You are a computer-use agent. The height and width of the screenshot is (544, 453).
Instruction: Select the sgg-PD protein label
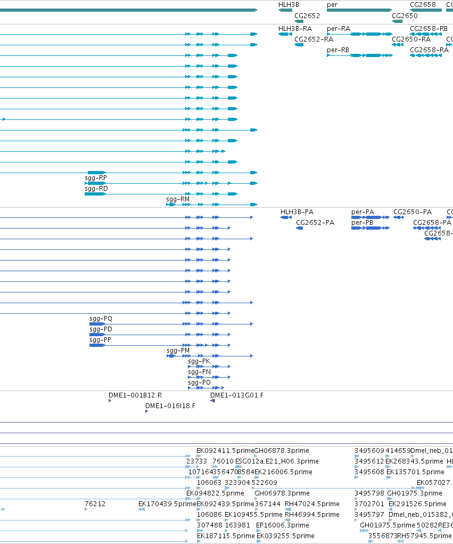101,329
